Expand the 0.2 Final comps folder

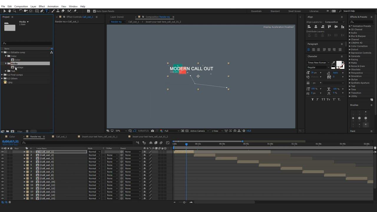click(x=2, y=75)
